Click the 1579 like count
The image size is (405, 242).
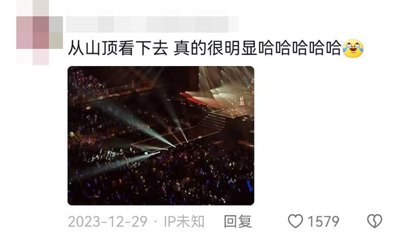pyautogui.click(x=323, y=221)
